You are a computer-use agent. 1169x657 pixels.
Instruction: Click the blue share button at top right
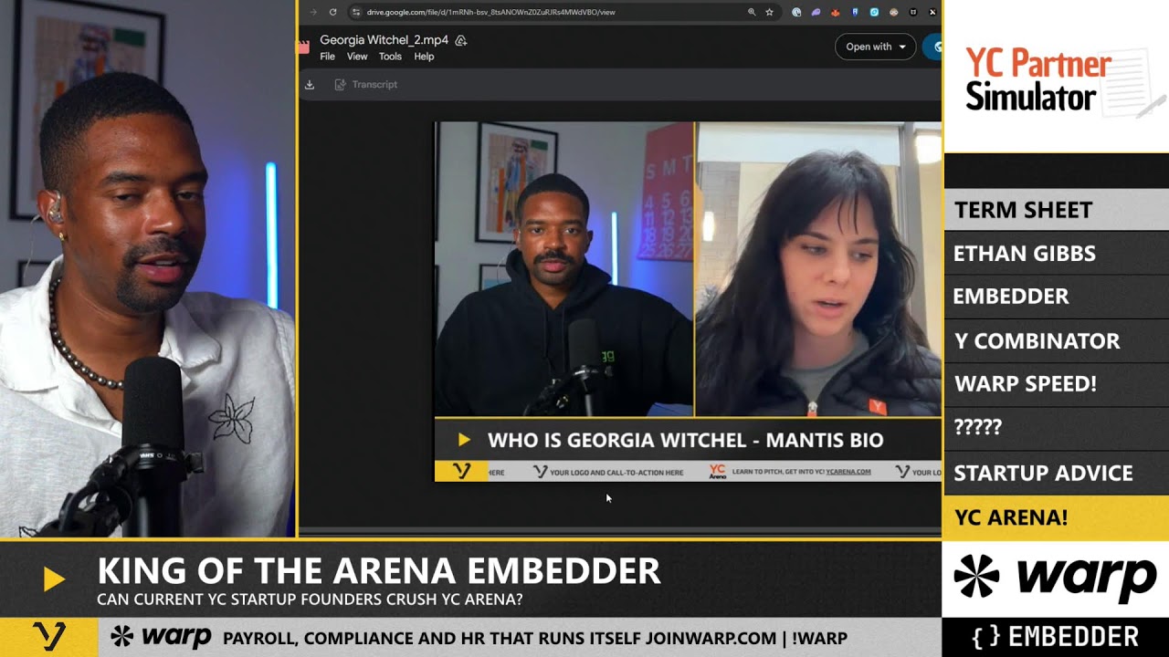pyautogui.click(x=932, y=47)
